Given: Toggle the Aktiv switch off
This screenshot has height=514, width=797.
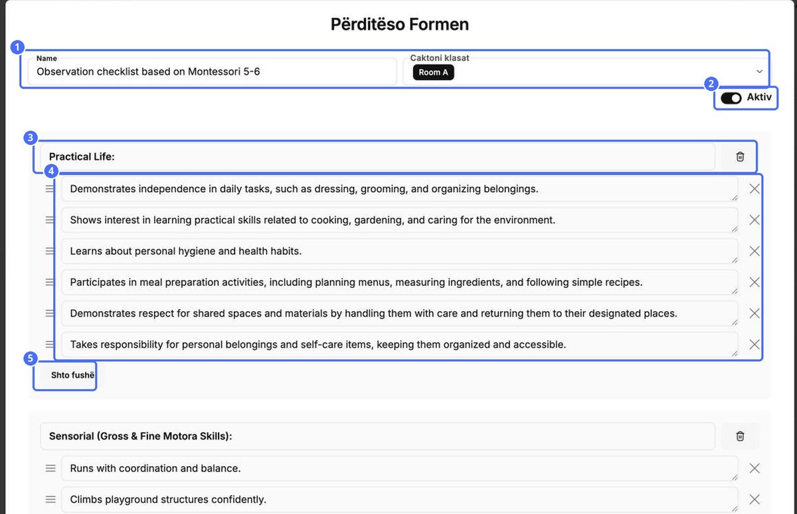Looking at the screenshot, I should [x=731, y=98].
